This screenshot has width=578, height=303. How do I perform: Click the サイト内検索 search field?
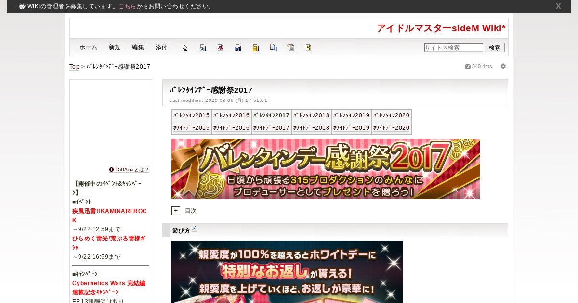(453, 48)
